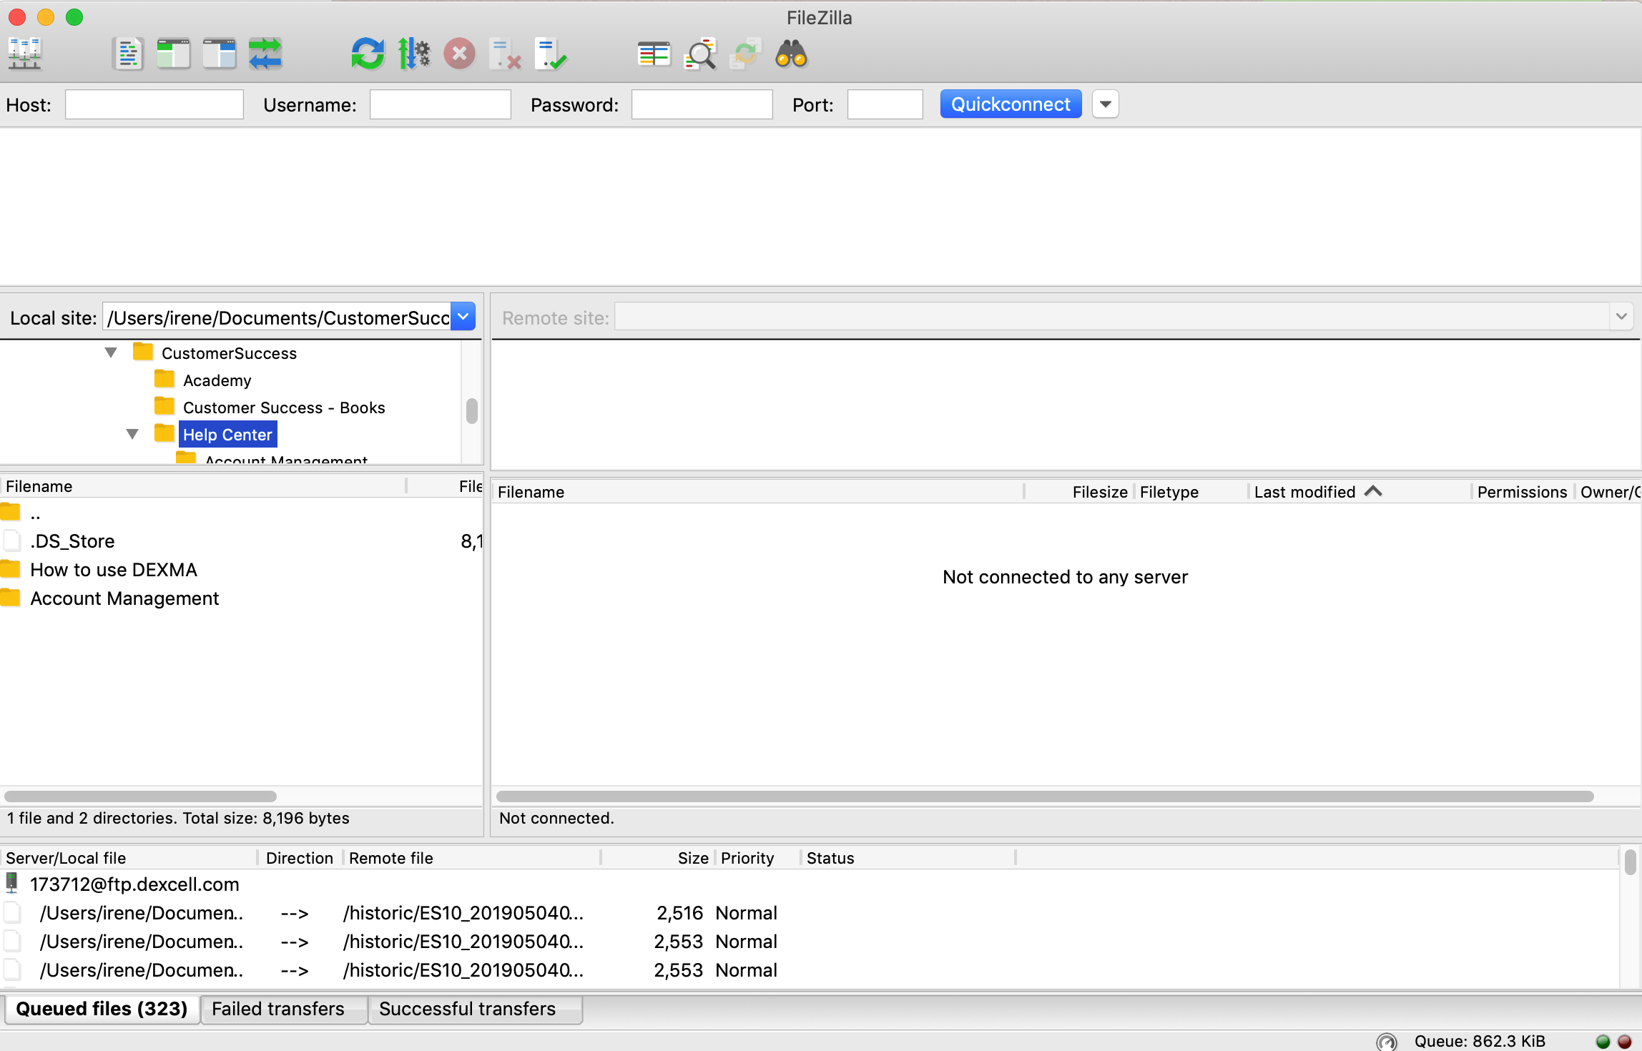Click the local tree vertical scrollbar thumb
Image resolution: width=1642 pixels, height=1051 pixels.
(x=472, y=411)
